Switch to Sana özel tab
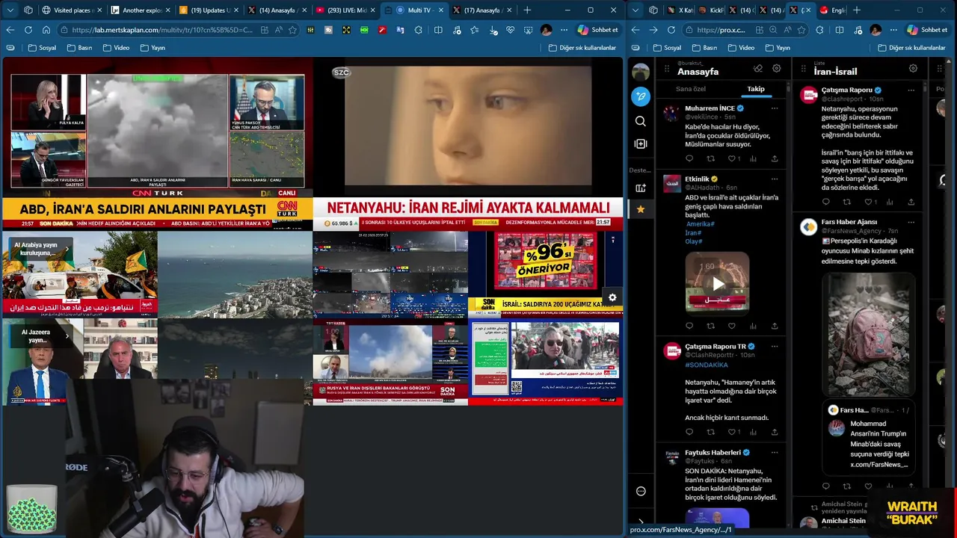 coord(691,89)
